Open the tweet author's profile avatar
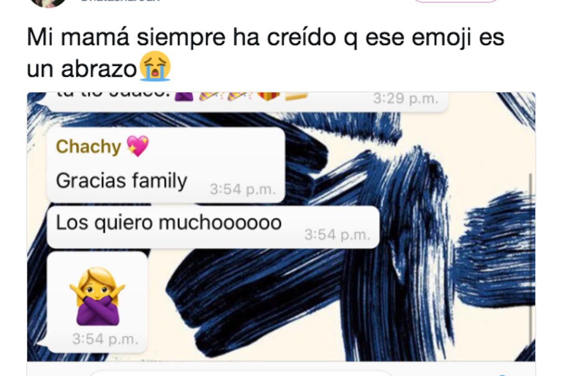 (49, 3)
